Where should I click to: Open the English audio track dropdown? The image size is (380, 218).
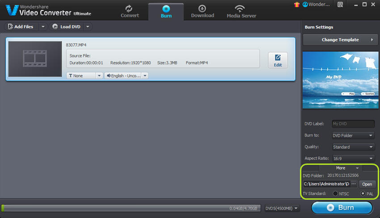click(x=126, y=75)
